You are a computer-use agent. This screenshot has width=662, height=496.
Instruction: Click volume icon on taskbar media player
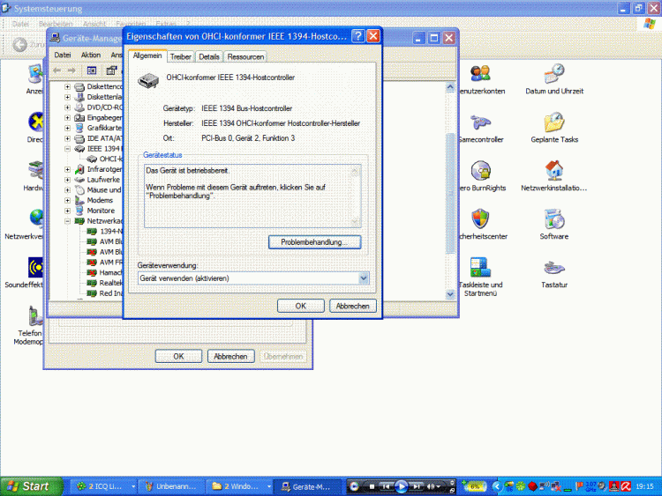click(431, 486)
